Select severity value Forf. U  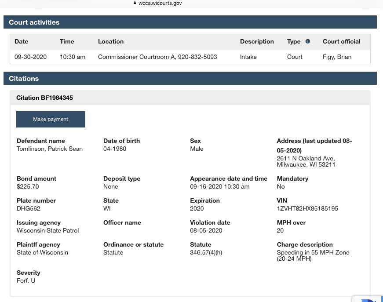(x=26, y=280)
